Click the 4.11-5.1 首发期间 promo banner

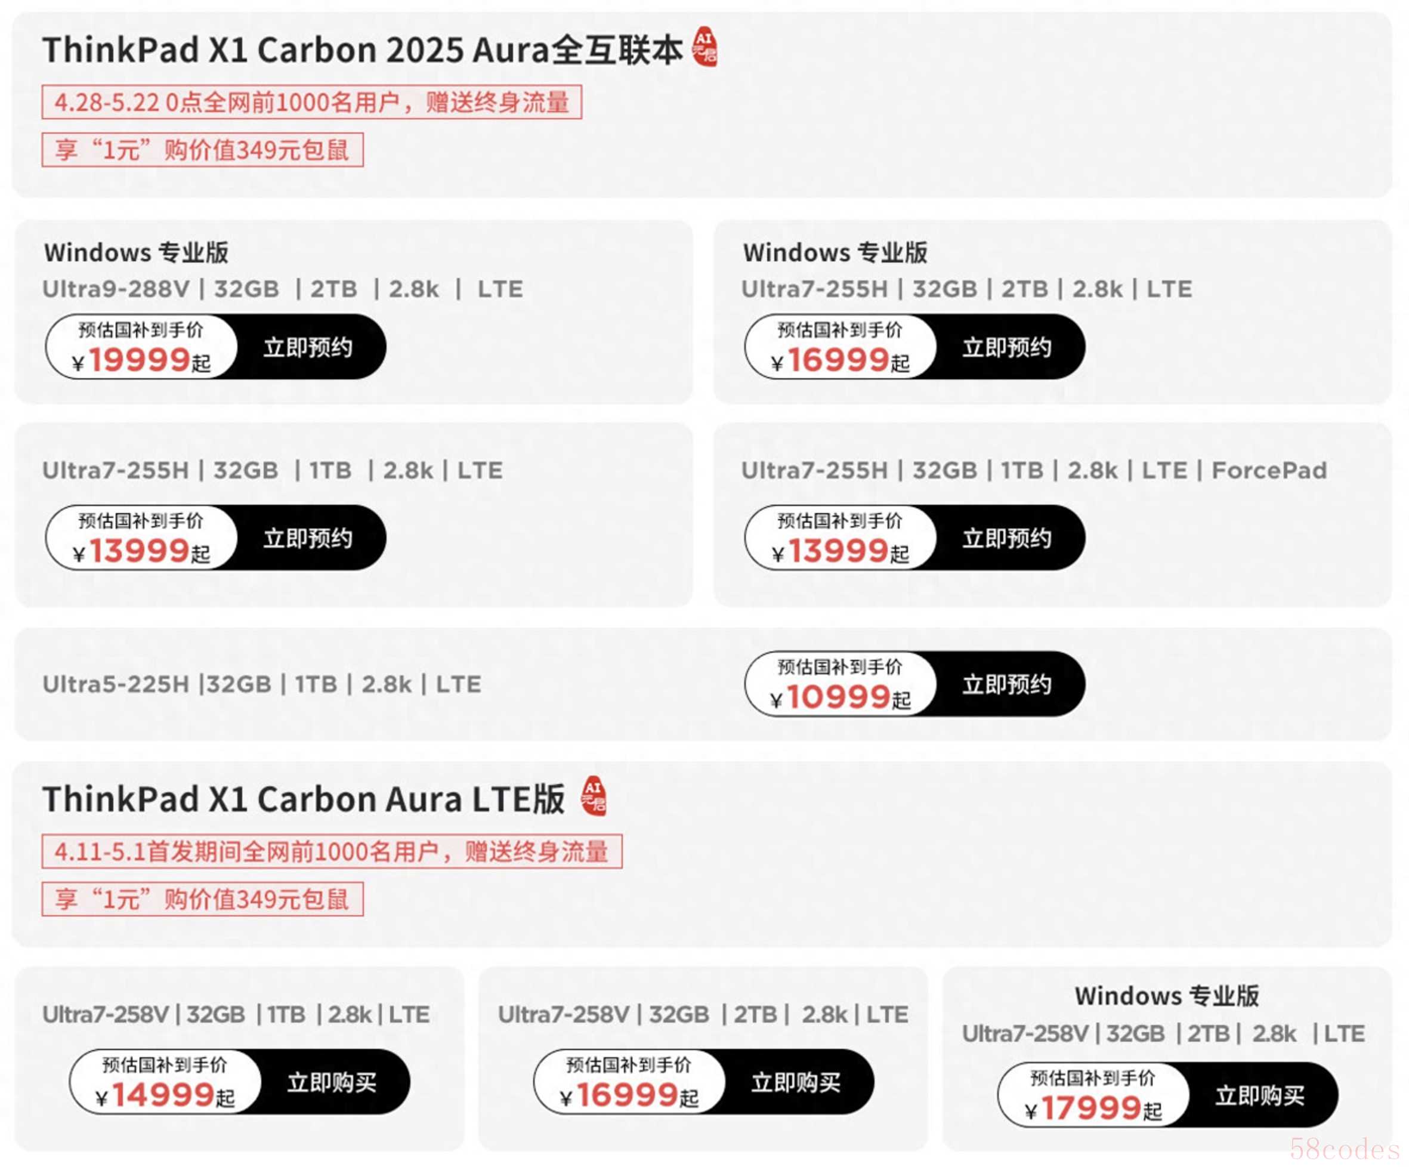click(x=332, y=851)
